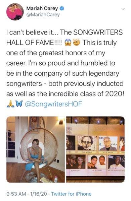View the bubble chair photo
The height and width of the screenshot is (201, 131).
point(36,149)
